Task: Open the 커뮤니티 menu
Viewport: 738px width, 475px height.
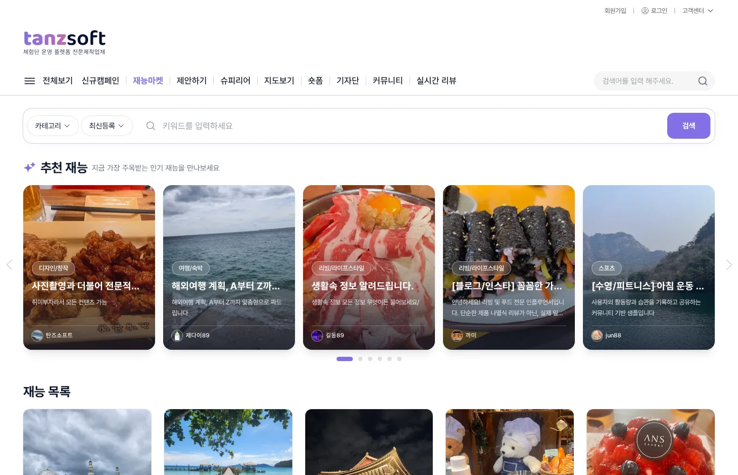Action: point(388,81)
